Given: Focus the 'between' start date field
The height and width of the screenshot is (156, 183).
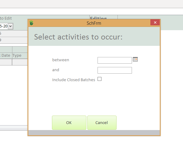Looking at the screenshot, I should [114, 60].
